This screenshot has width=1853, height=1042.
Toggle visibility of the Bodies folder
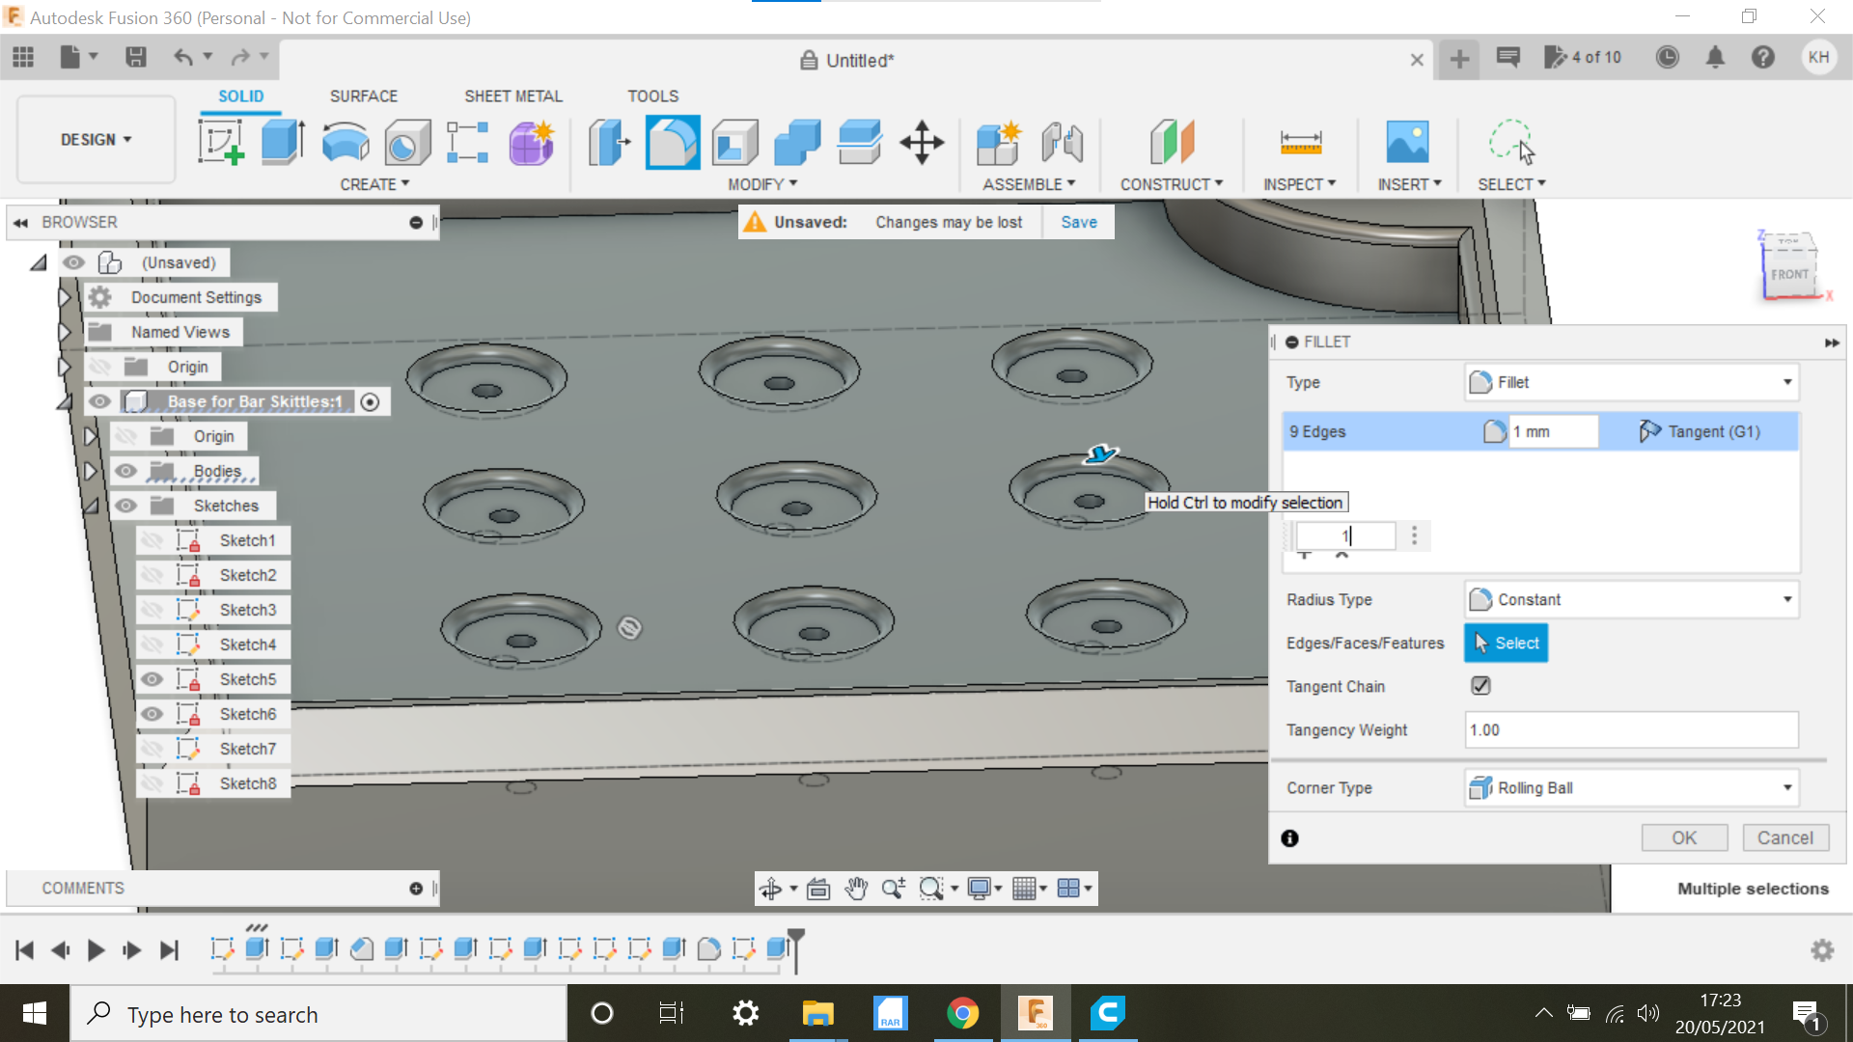[x=126, y=471]
